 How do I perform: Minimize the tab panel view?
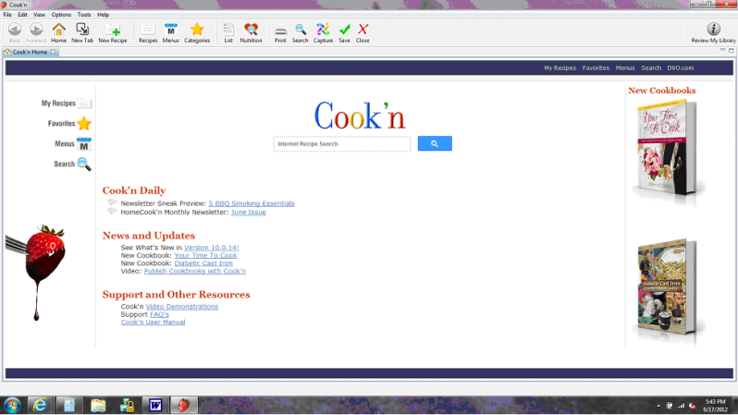point(723,50)
